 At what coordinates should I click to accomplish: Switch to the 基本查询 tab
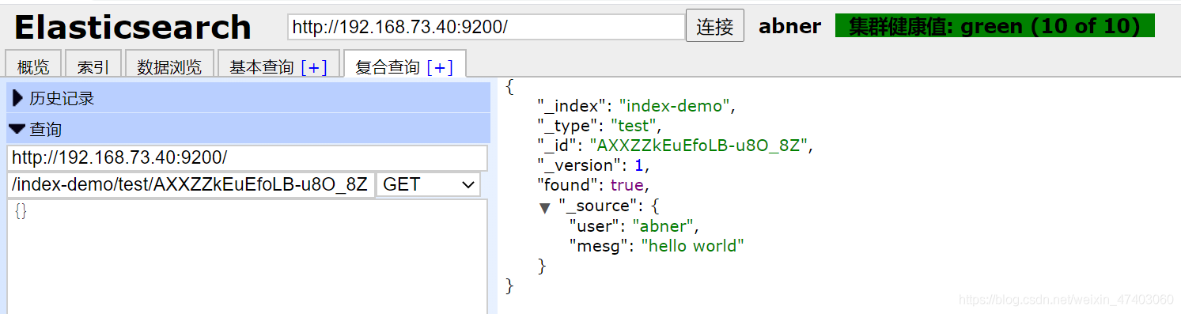point(262,67)
